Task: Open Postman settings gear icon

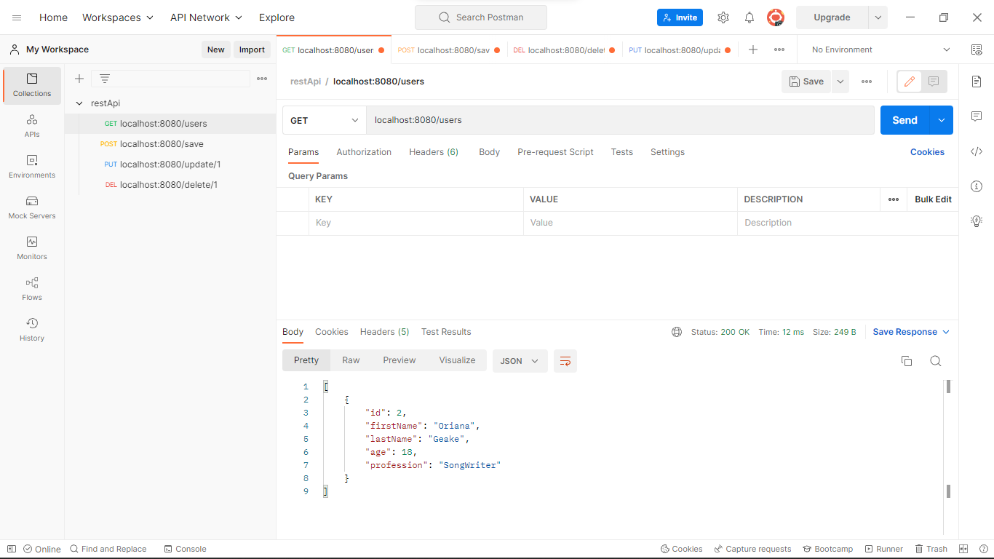Action: coord(723,17)
